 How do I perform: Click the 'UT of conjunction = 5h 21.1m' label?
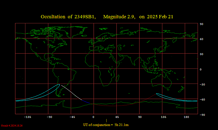click(x=106, y=125)
